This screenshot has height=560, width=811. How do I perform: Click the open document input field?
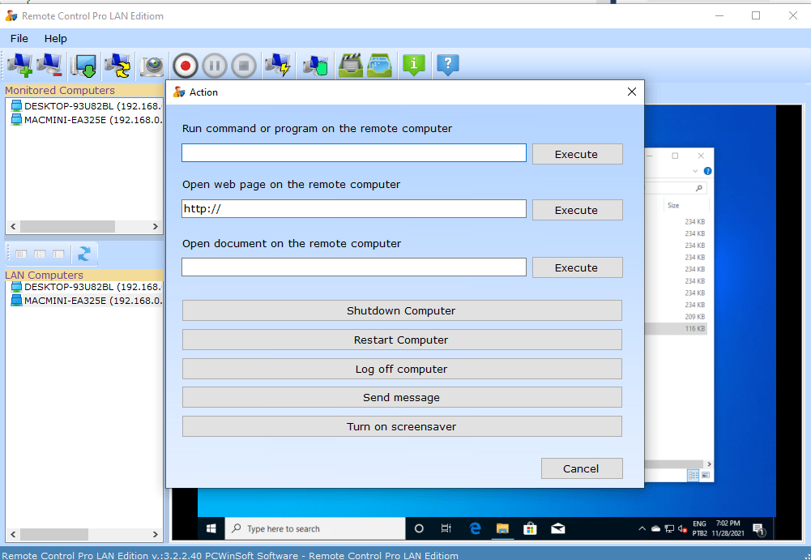354,267
